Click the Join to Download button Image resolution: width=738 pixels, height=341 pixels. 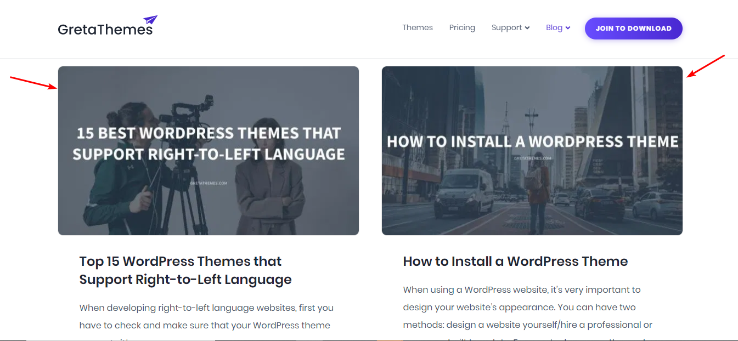click(x=634, y=29)
